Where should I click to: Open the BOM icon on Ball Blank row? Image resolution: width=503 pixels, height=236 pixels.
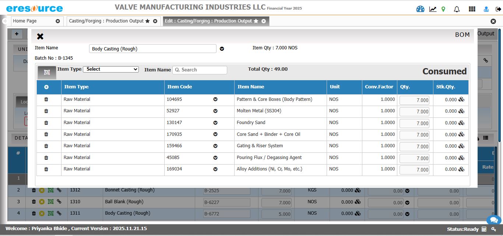tap(51, 201)
